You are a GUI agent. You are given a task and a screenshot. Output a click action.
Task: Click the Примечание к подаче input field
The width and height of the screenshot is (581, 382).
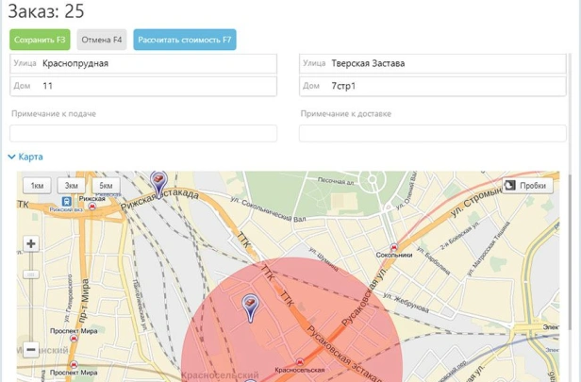point(143,133)
